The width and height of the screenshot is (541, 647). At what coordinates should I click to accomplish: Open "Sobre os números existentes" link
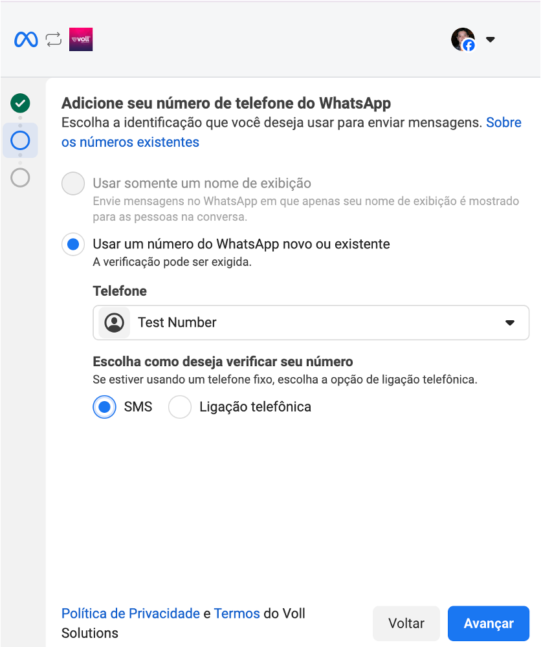(x=130, y=142)
